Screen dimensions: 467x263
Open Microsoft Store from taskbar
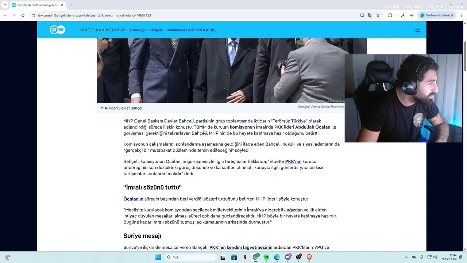point(234,257)
